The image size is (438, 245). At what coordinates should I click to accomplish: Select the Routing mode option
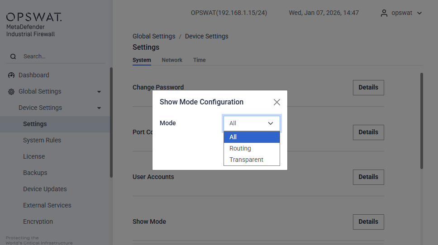tap(240, 148)
